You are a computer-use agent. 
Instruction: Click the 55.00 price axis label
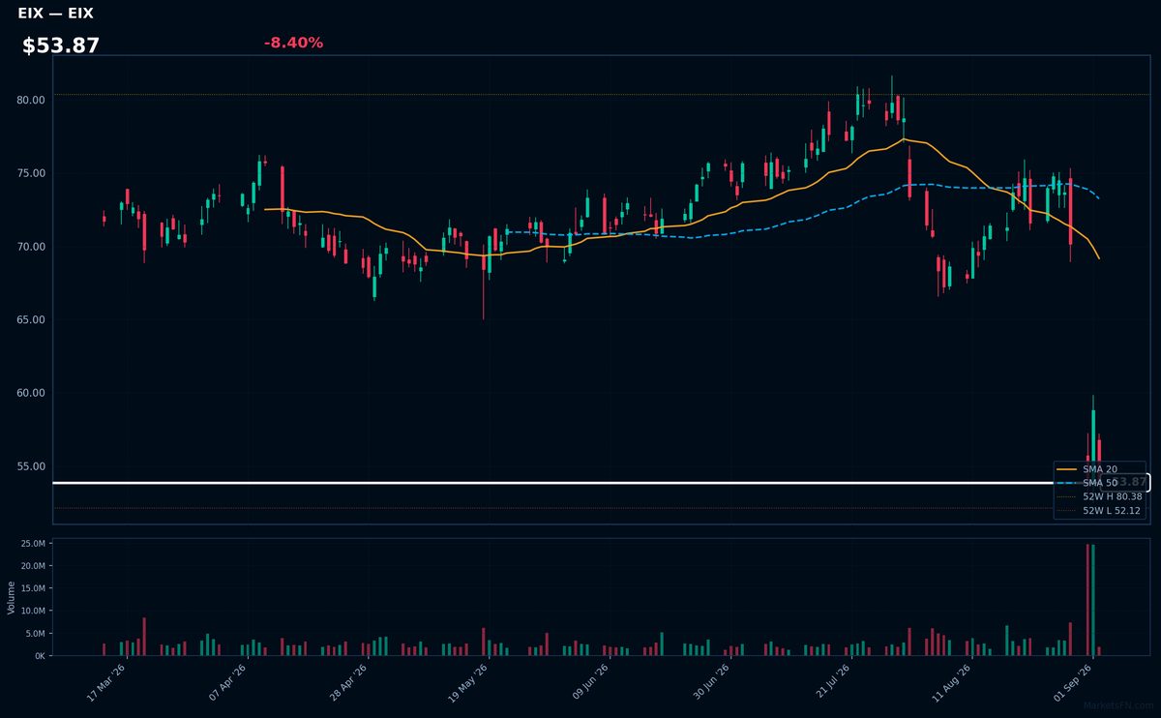pos(30,465)
